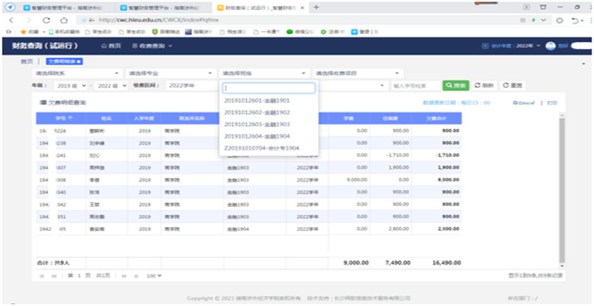Click the green 搜索 search button
This screenshot has height=306, width=594.
pyautogui.click(x=456, y=86)
